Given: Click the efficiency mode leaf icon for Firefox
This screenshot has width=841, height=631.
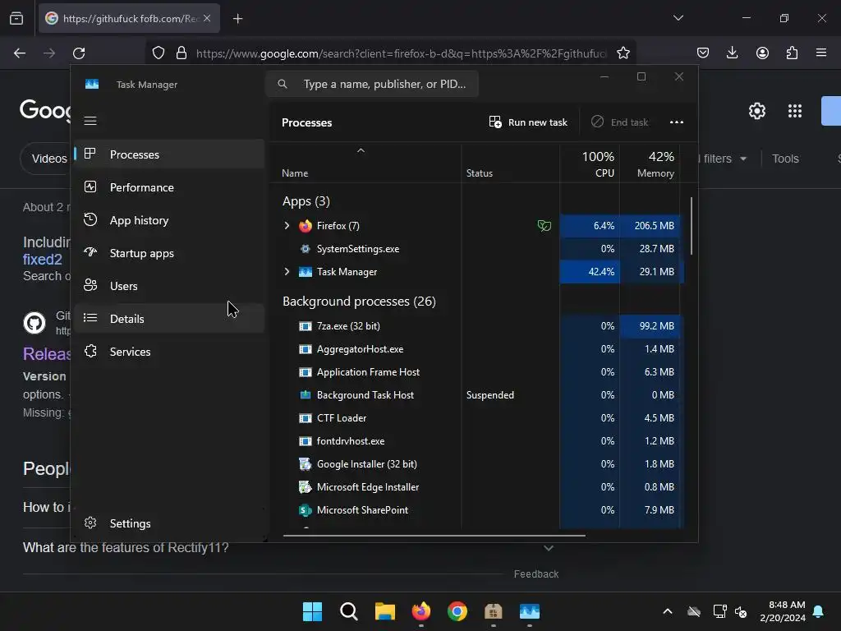Looking at the screenshot, I should point(544,226).
